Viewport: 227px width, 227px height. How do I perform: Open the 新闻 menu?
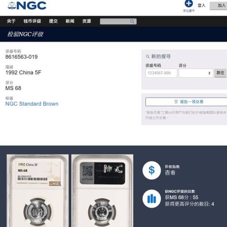click(70, 21)
